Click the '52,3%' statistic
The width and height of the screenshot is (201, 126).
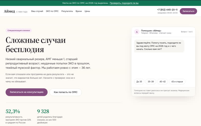click(x=13, y=111)
